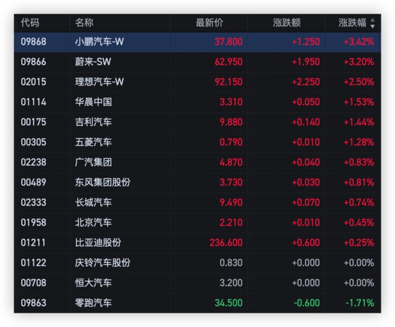
Task: Select 长城汽车 in the list
Action: (93, 202)
